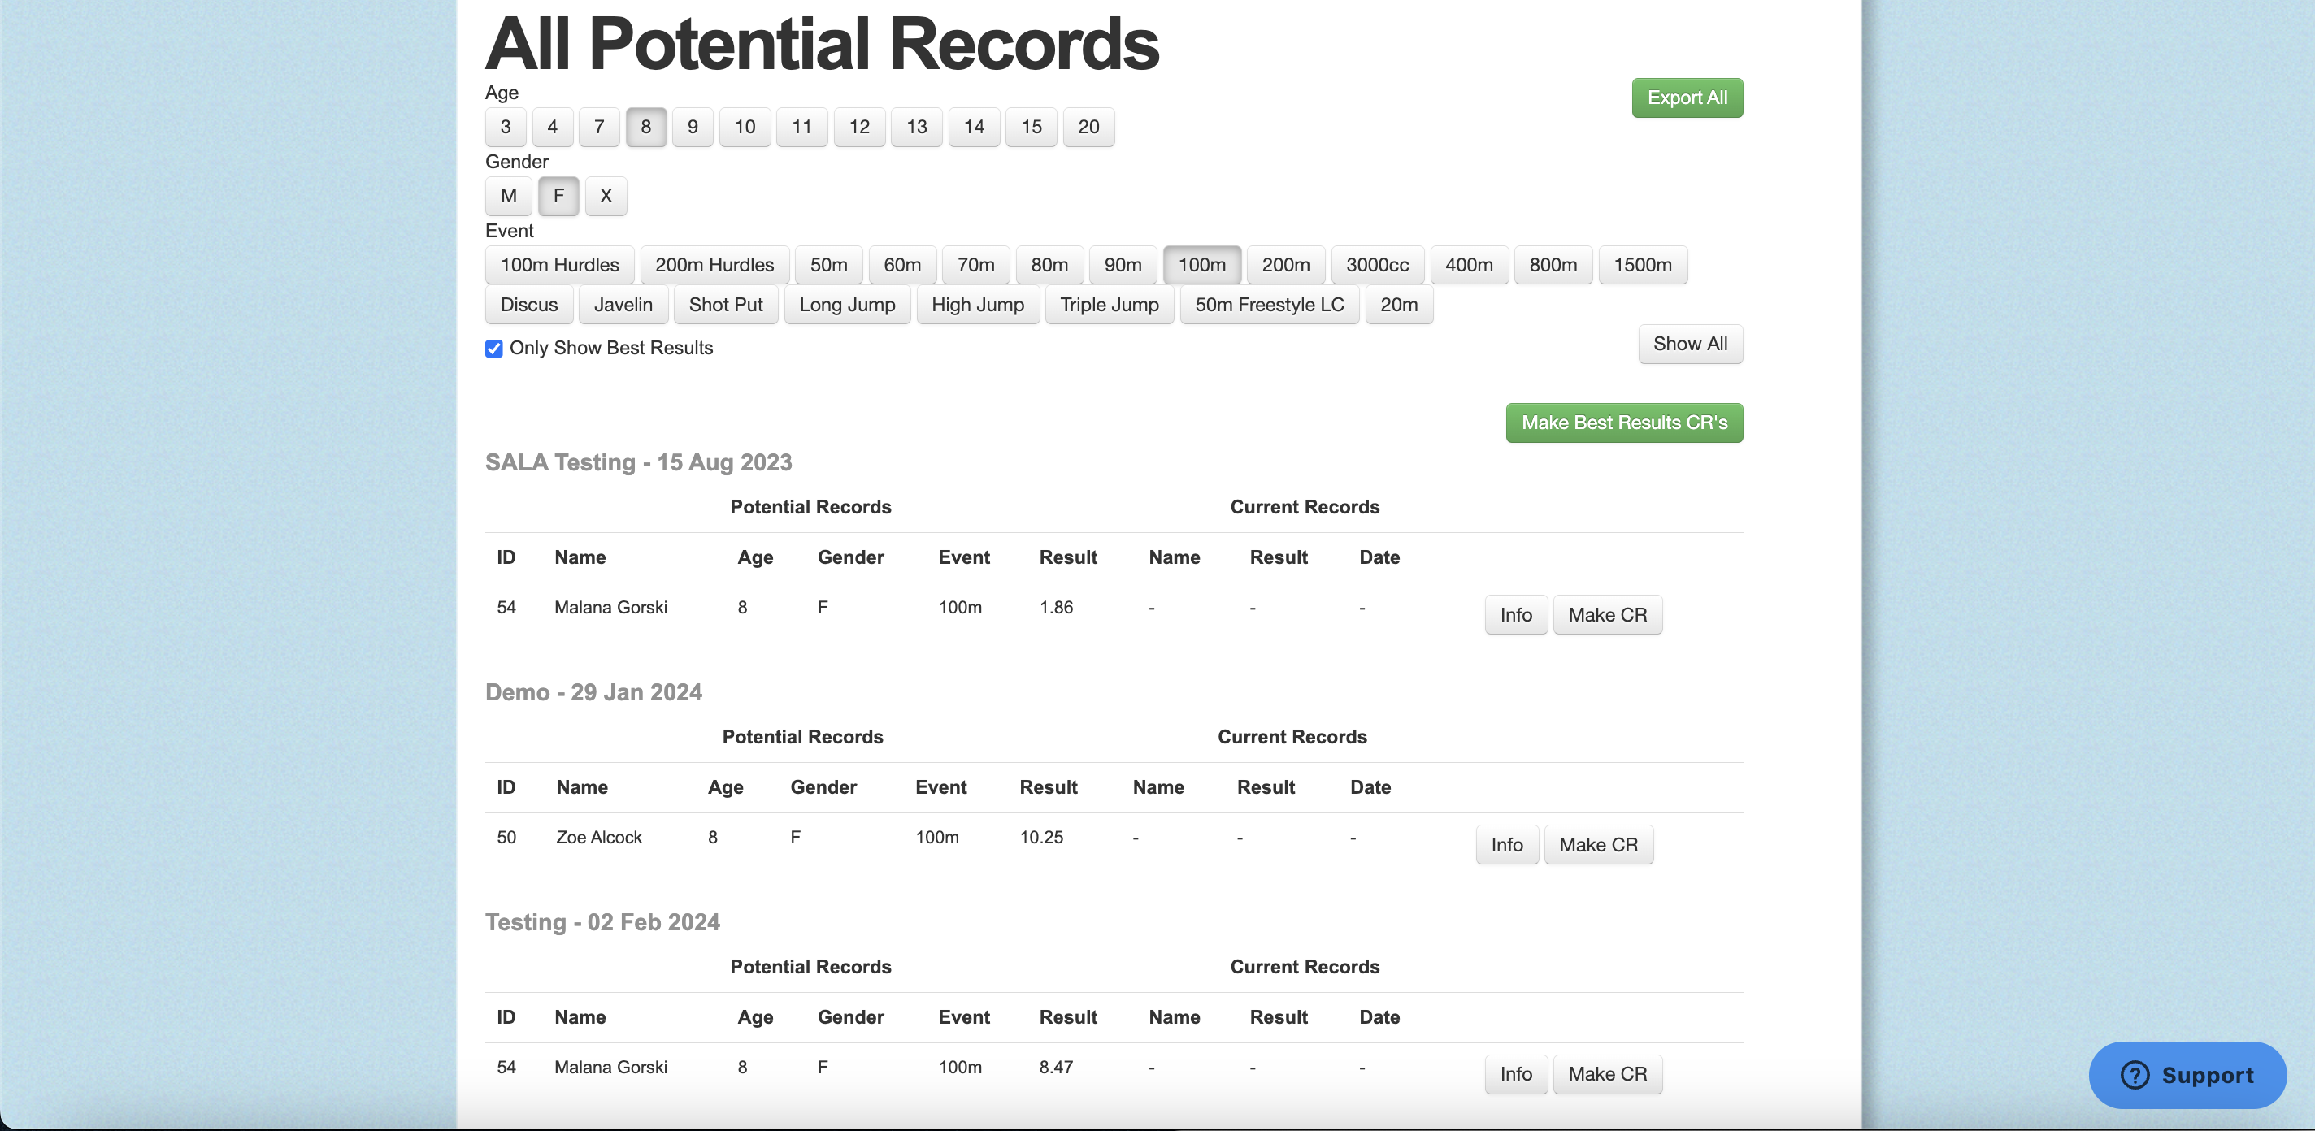
Task: Choose the 50m event filter
Action: click(x=828, y=265)
